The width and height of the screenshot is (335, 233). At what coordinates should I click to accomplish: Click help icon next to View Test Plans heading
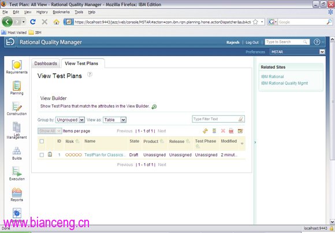click(x=90, y=75)
